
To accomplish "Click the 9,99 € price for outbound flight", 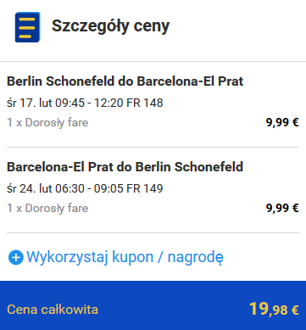I will (x=282, y=123).
